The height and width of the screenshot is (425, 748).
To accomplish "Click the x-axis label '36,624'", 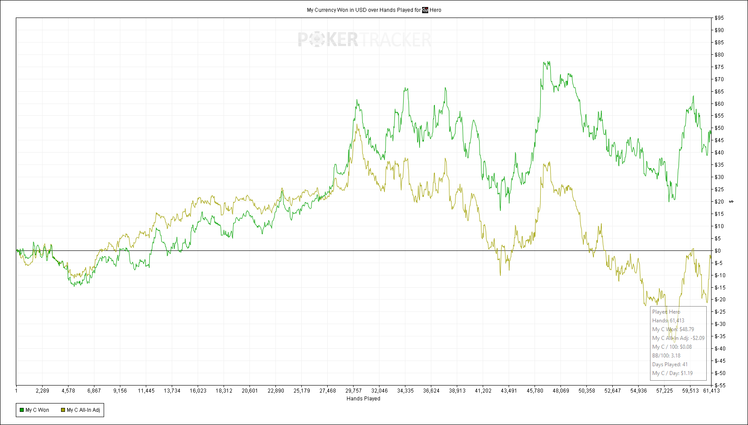I will [x=431, y=391].
